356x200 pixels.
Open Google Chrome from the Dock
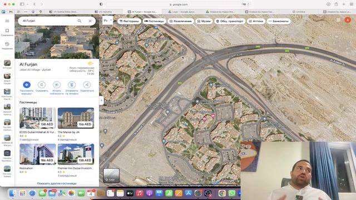click(222, 193)
